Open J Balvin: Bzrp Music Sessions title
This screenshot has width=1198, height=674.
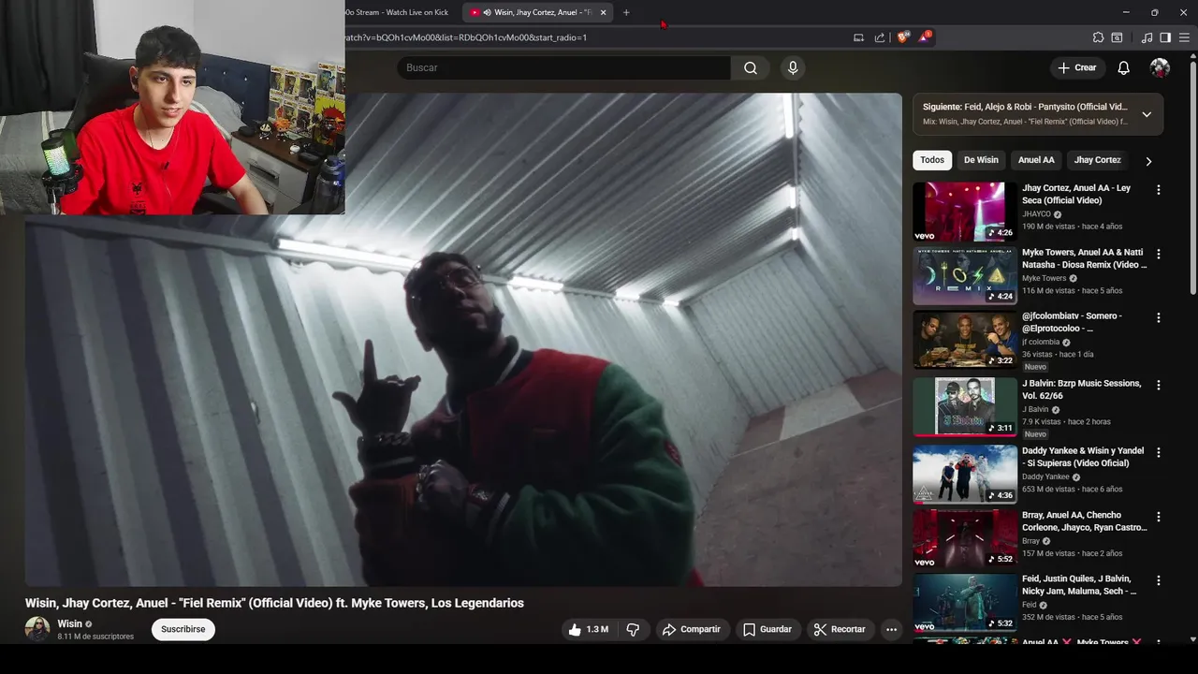coord(1082,389)
